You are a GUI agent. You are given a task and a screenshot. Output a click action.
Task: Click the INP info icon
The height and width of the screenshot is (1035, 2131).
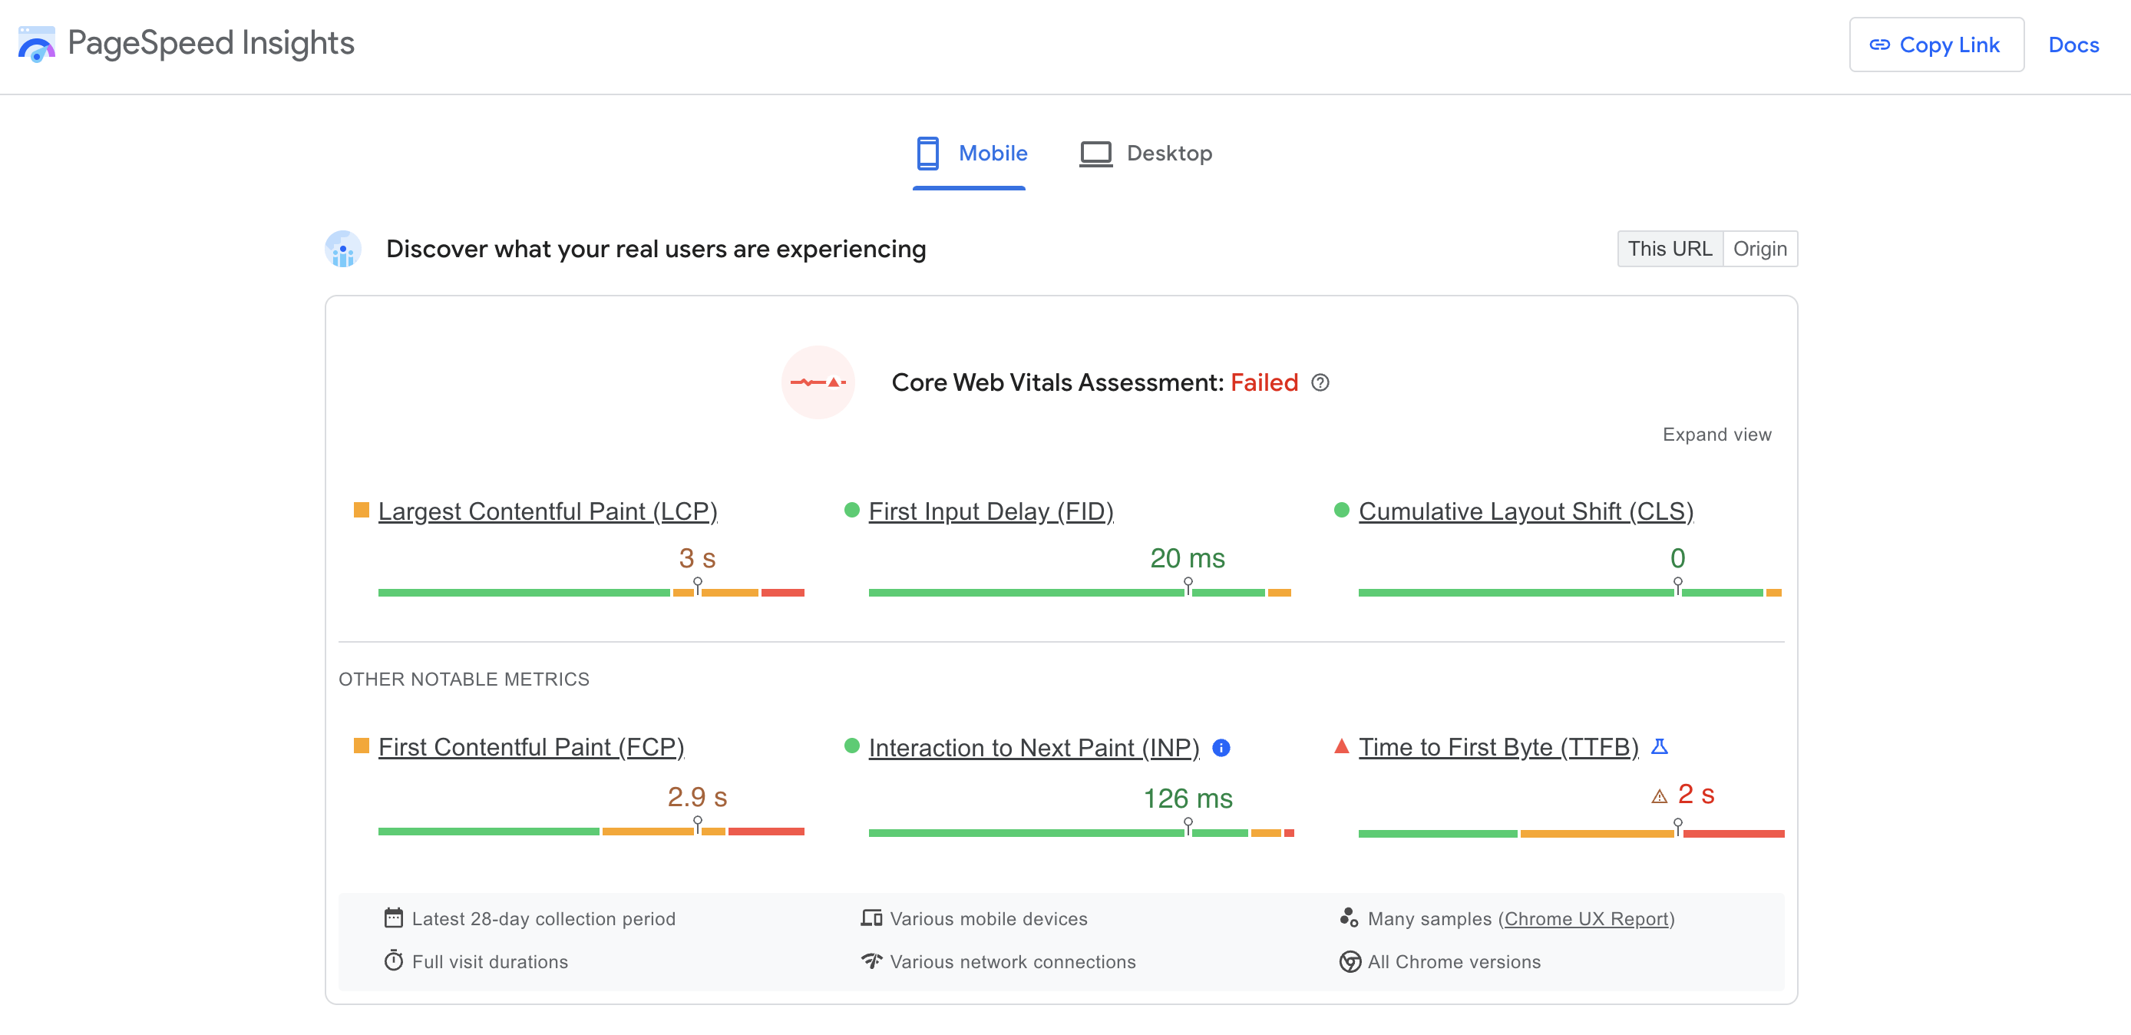(1221, 748)
